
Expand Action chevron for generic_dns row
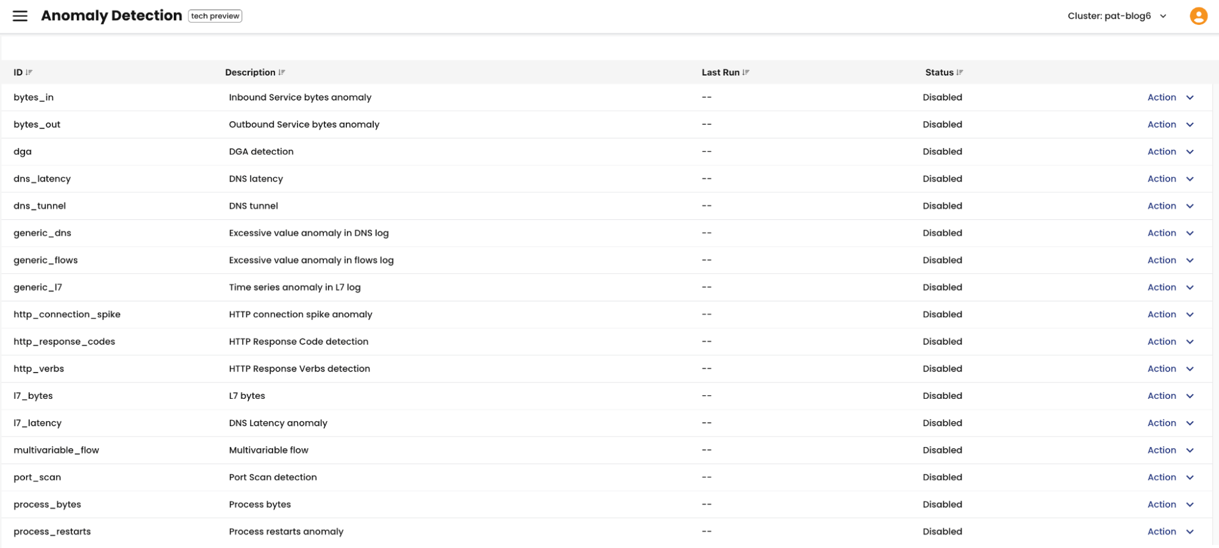pos(1190,233)
